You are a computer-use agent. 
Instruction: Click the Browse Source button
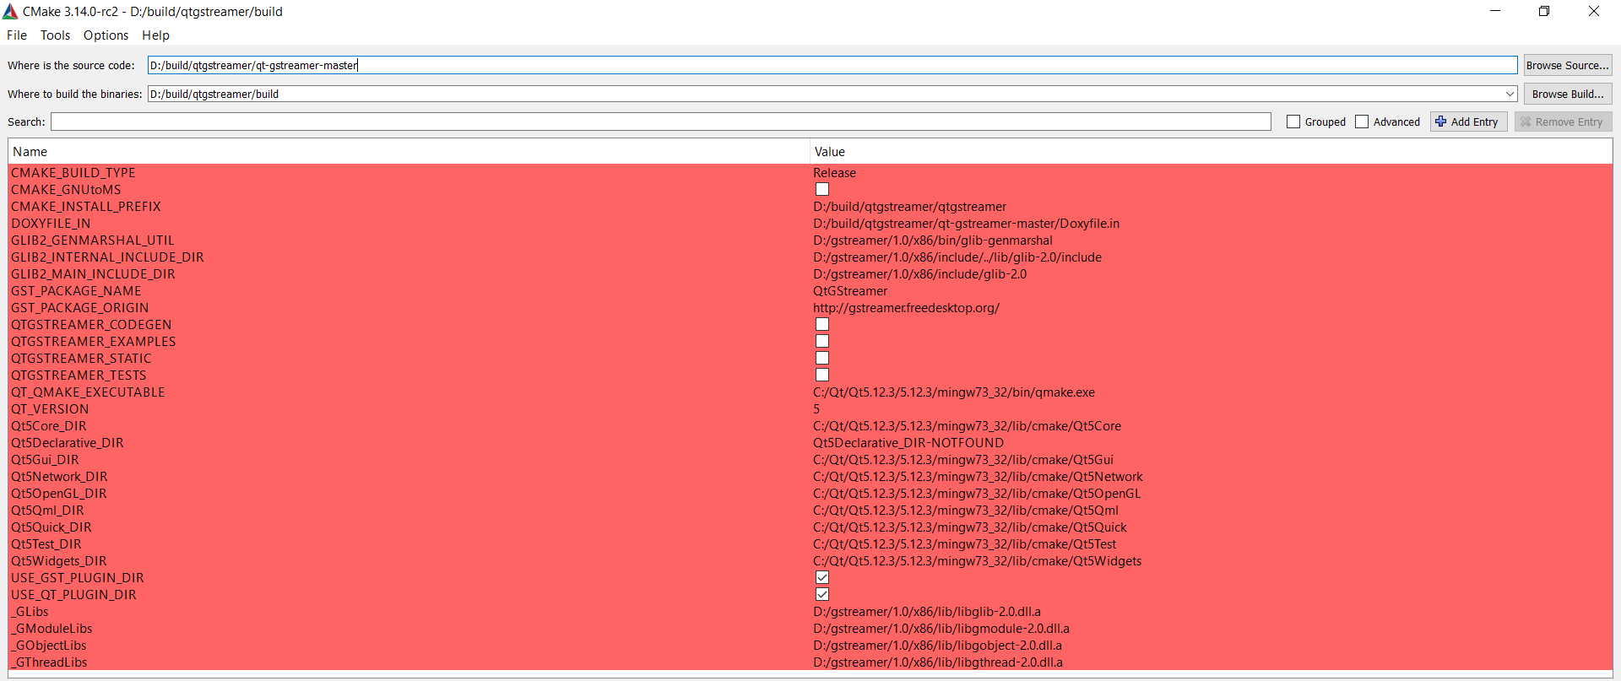click(x=1567, y=65)
